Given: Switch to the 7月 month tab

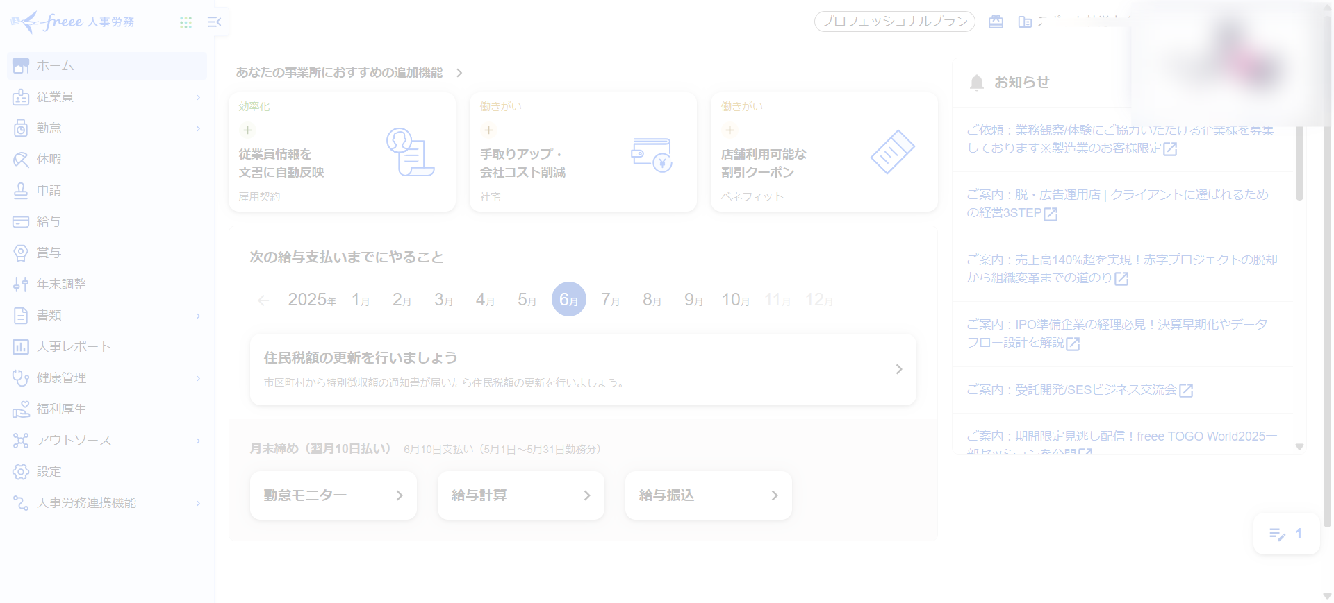Looking at the screenshot, I should pos(611,300).
